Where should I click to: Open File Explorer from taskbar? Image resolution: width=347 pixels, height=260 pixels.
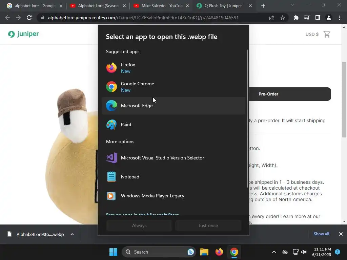pos(204,252)
